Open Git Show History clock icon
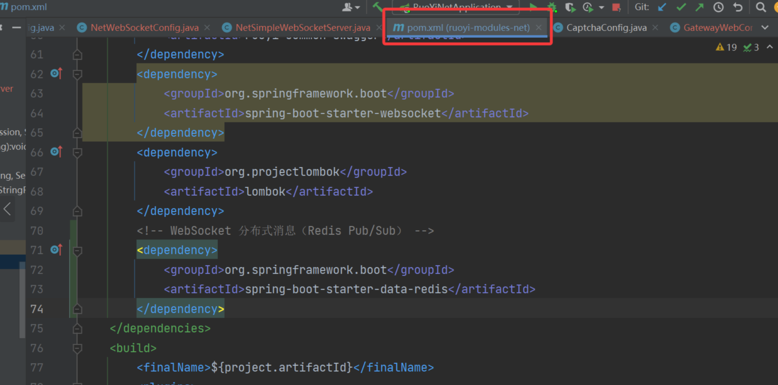The height and width of the screenshot is (385, 778). pos(718,7)
